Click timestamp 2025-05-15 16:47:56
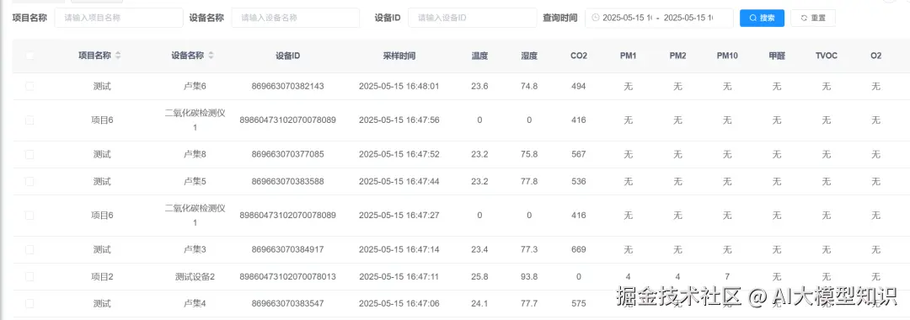This screenshot has width=910, height=320. click(399, 120)
